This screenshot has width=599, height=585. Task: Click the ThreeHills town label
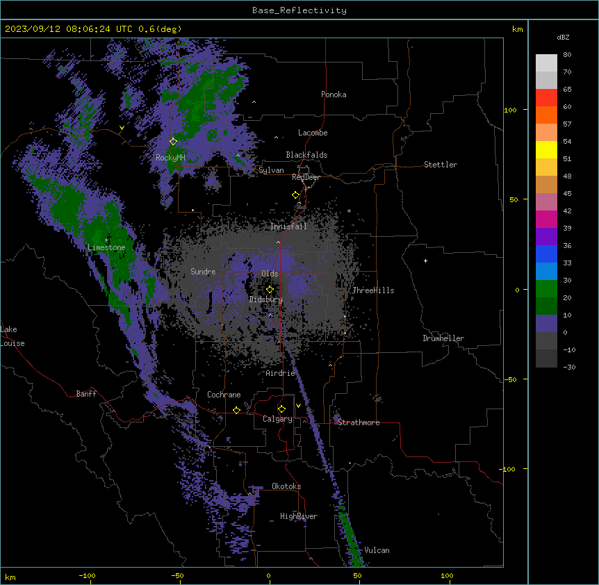point(373,290)
